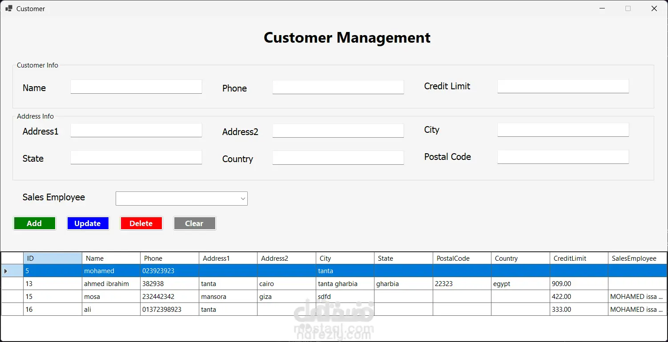Select the row header for ID 15
The width and height of the screenshot is (668, 342).
[x=12, y=297]
